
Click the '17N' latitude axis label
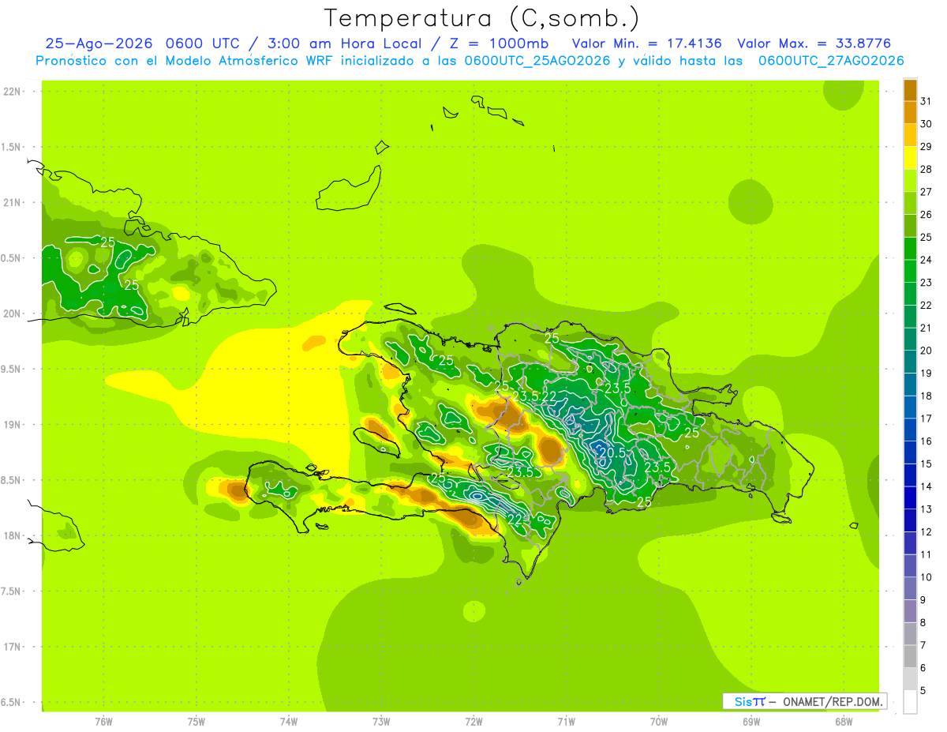[x=13, y=647]
